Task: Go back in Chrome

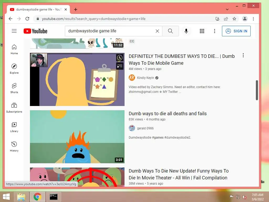Action: (x=11, y=19)
